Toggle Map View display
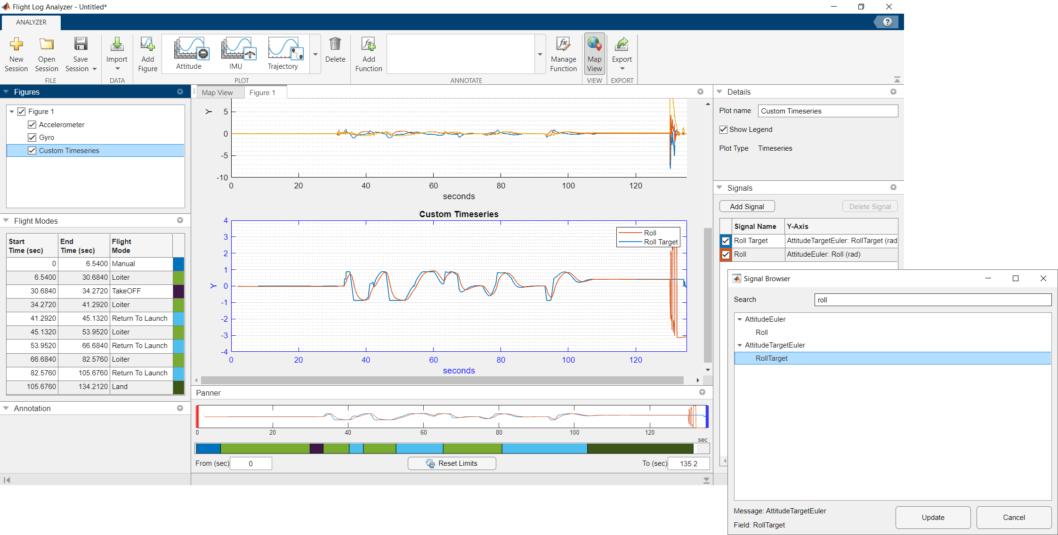 594,53
